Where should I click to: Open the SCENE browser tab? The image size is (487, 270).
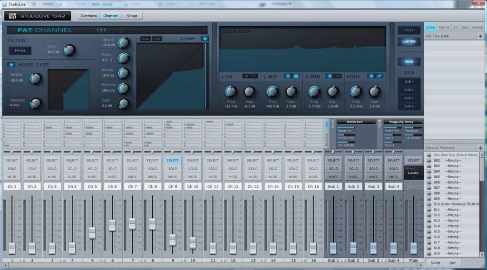point(430,28)
